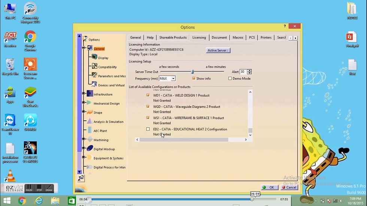Select Digital Process for Manufacturing icon
The width and height of the screenshot is (367, 206).
tap(90, 167)
